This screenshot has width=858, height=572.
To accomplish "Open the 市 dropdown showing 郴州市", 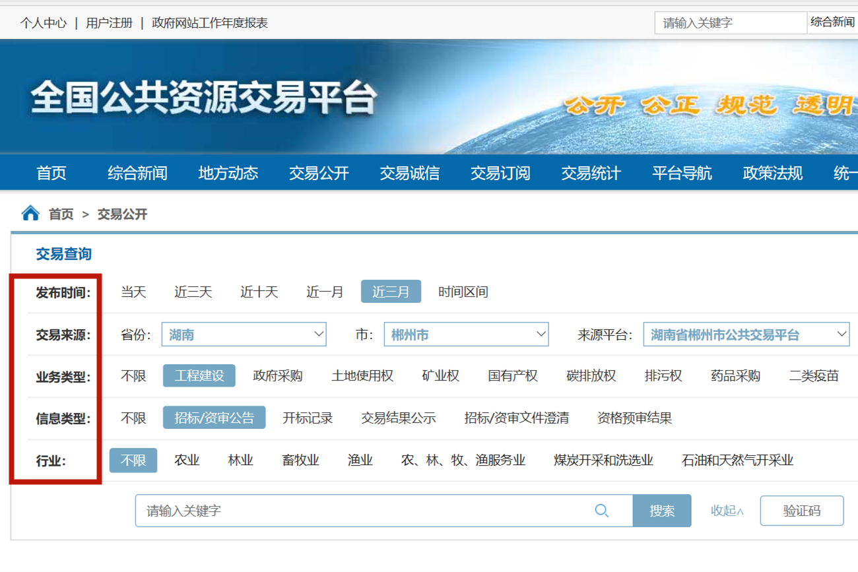I will [467, 334].
